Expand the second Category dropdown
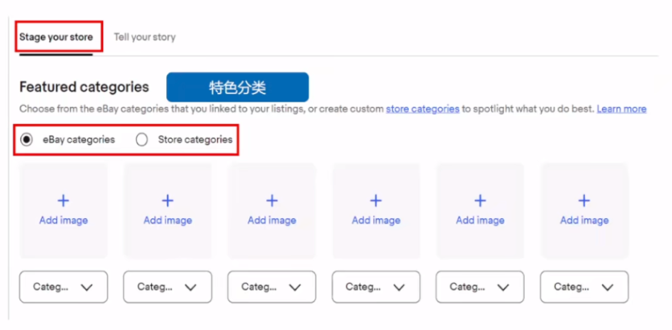Screen dimensions: 672x330 point(167,287)
